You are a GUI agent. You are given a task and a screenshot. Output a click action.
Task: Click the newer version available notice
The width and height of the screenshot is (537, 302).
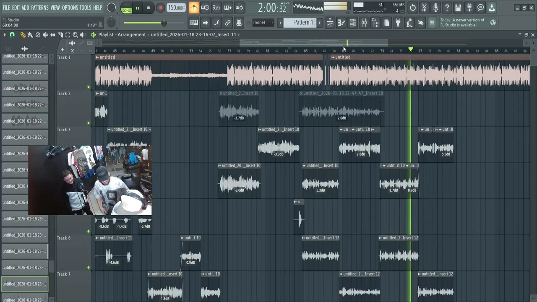point(462,23)
